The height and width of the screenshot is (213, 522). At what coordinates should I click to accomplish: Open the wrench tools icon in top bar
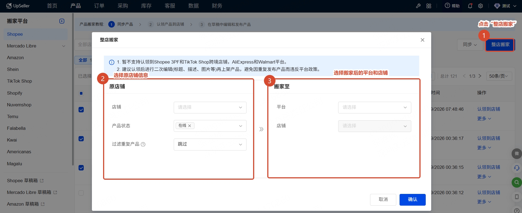418,6
